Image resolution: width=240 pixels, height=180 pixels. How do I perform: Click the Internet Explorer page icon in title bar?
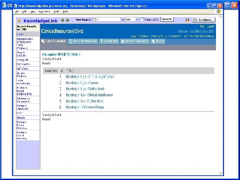tap(15, 6)
